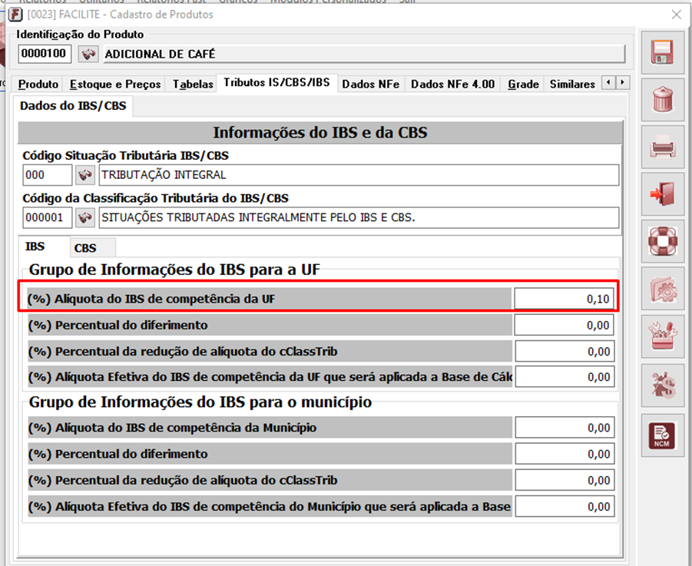Click the NCM document icon
Viewport: 692px width, 566px height.
(x=662, y=433)
